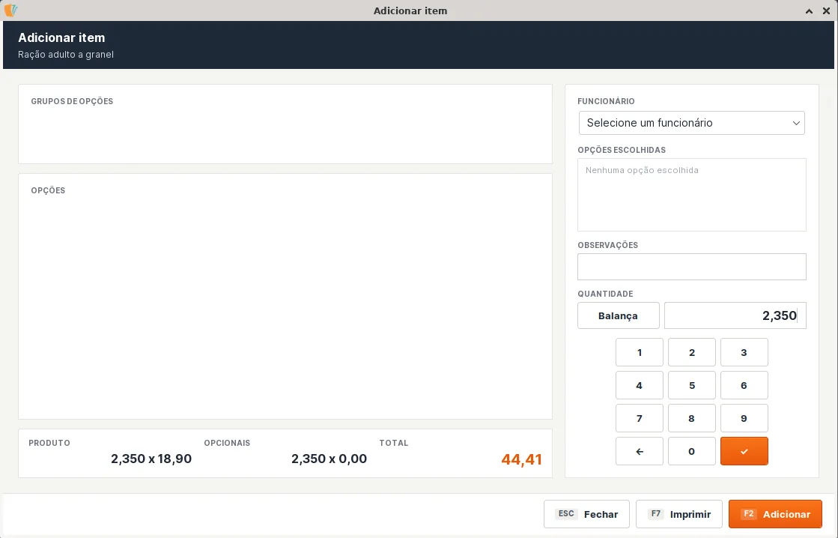
Task: Tap keypad digit 8
Action: pos(691,418)
